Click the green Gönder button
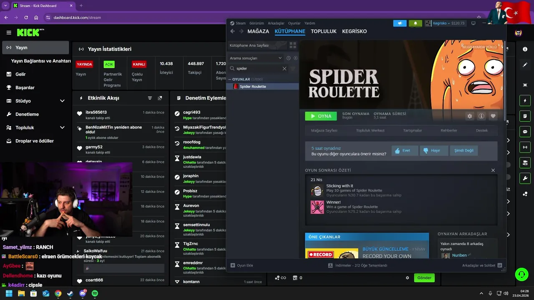 point(424,278)
